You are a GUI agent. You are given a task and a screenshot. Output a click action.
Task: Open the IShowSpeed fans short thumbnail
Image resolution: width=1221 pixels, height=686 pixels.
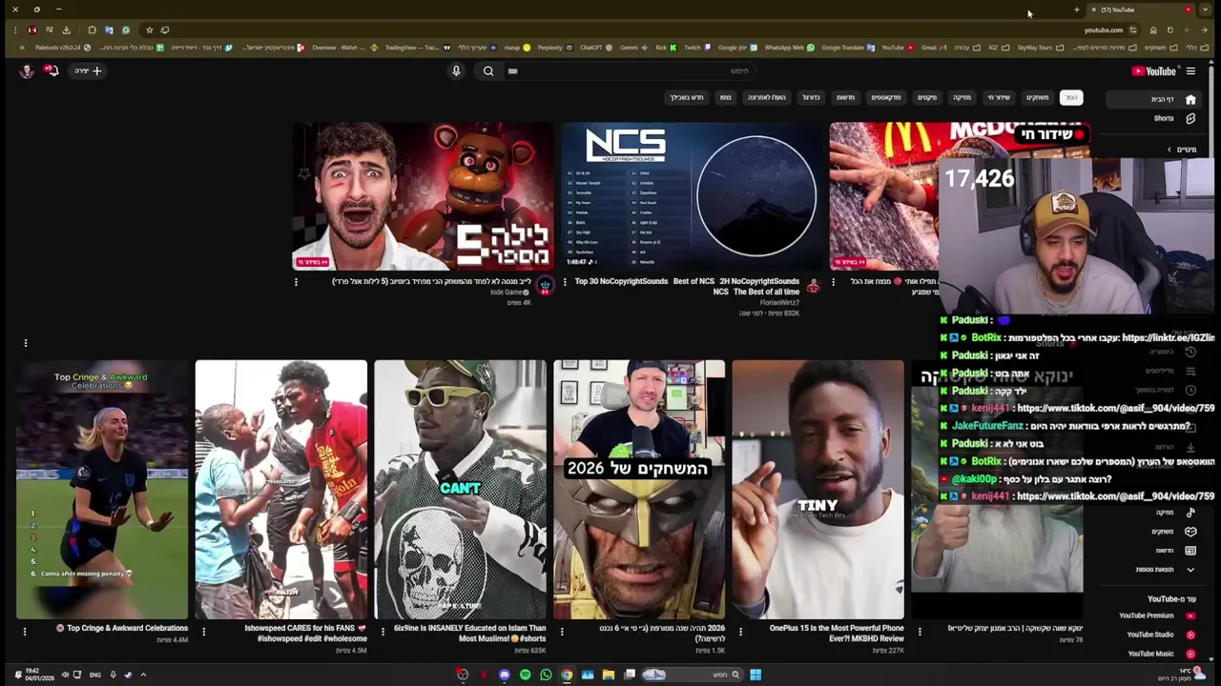pyautogui.click(x=280, y=490)
